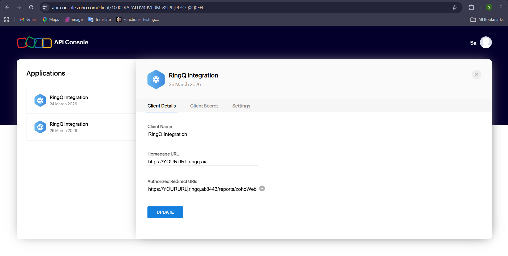
Task: Go back using the browser back arrow
Action: [x=7, y=7]
